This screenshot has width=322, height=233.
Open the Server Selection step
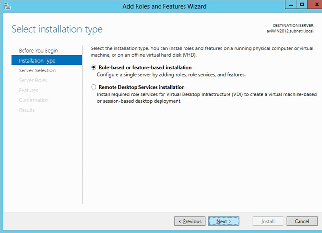click(37, 70)
